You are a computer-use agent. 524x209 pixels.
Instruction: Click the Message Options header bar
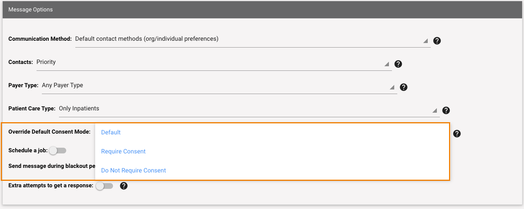pyautogui.click(x=262, y=10)
